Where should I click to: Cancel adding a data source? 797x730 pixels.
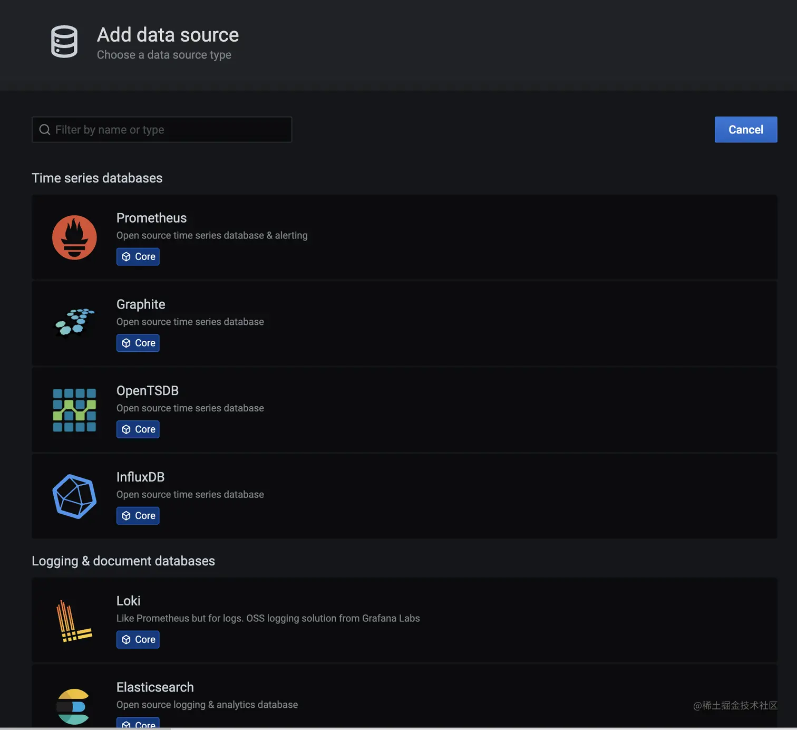[746, 130]
